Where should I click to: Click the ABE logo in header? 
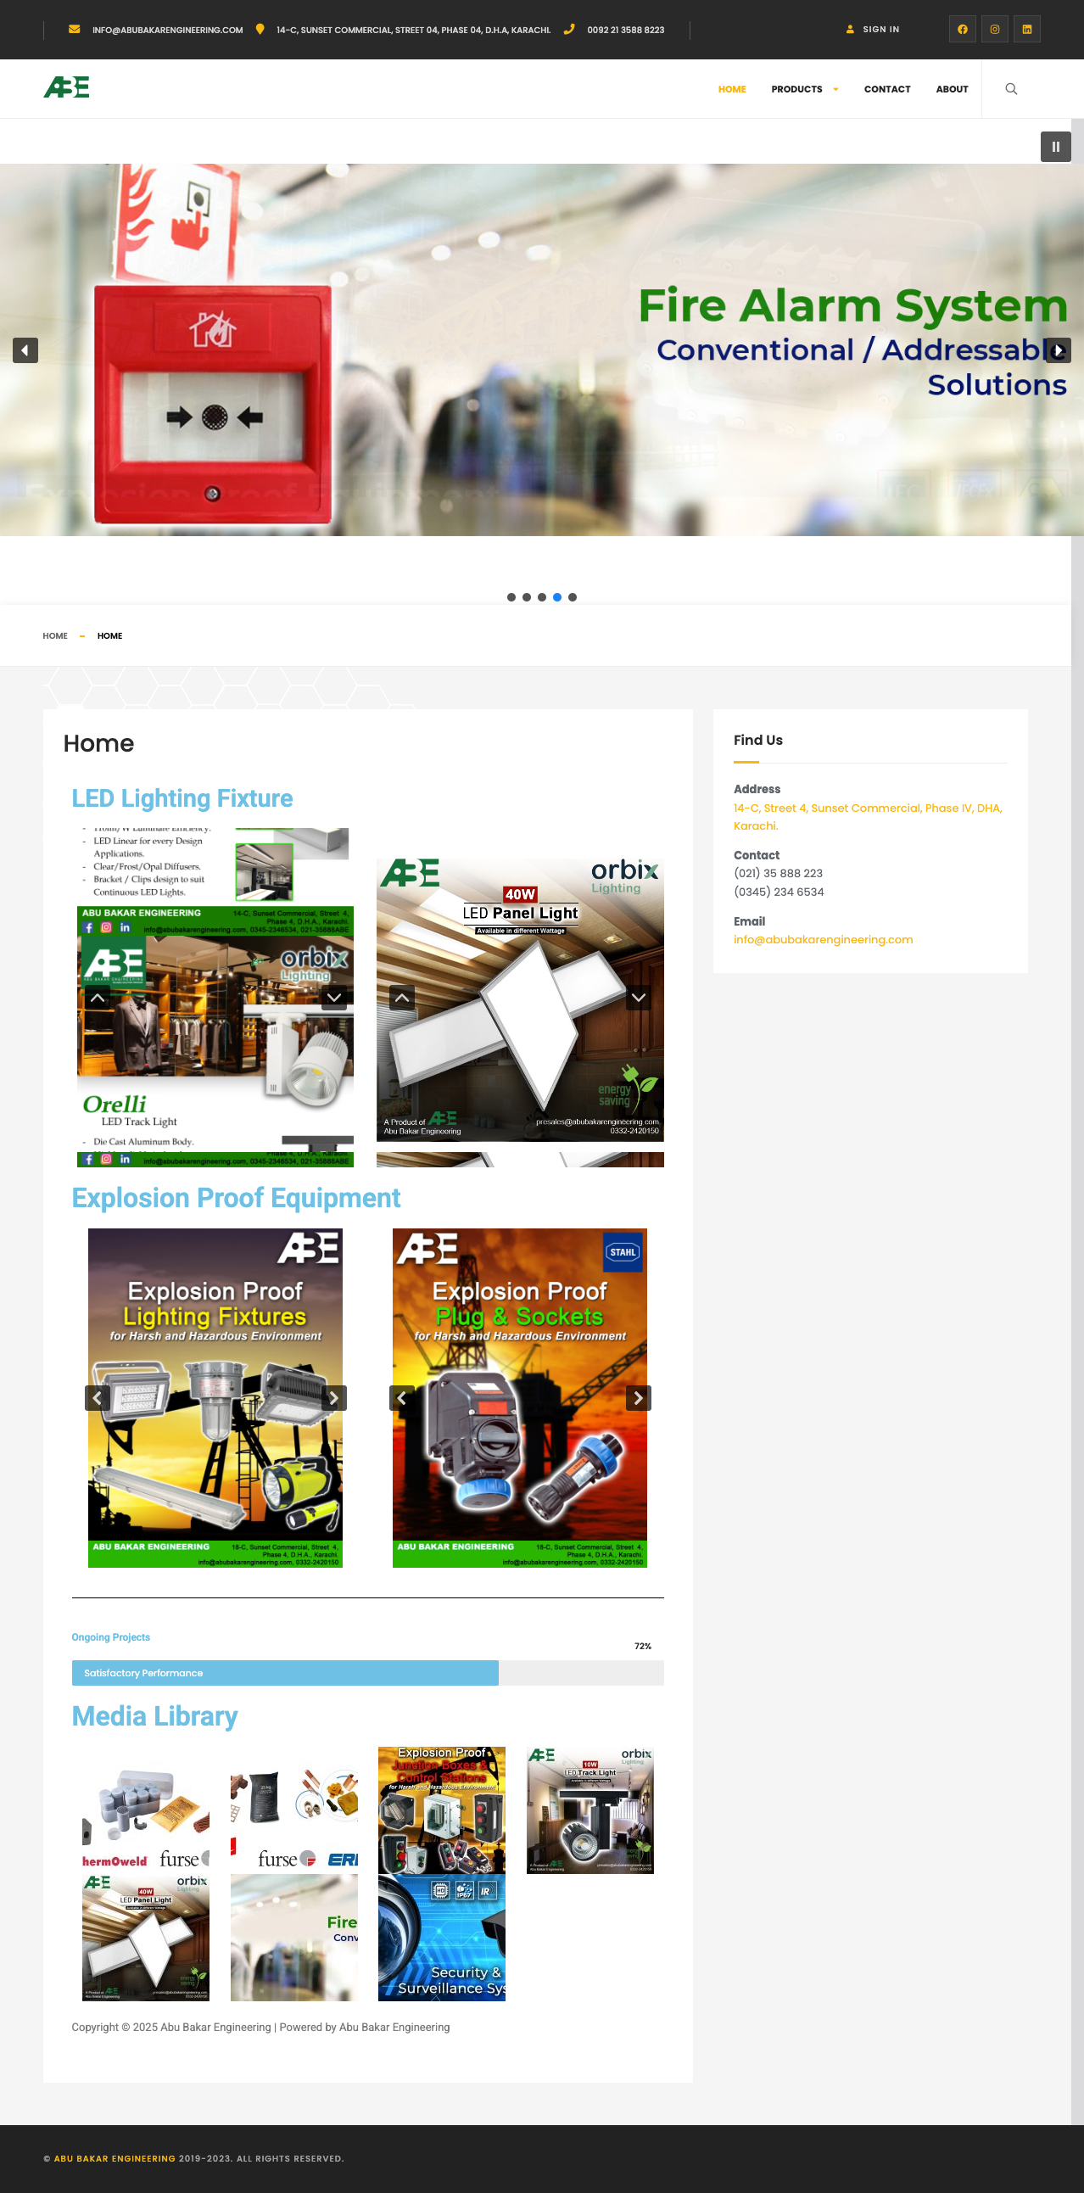coord(66,87)
